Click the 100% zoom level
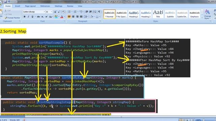Image resolution: width=216 pixels, height=121 pixels. coord(198,120)
